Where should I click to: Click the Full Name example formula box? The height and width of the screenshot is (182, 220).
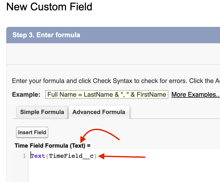tap(107, 95)
